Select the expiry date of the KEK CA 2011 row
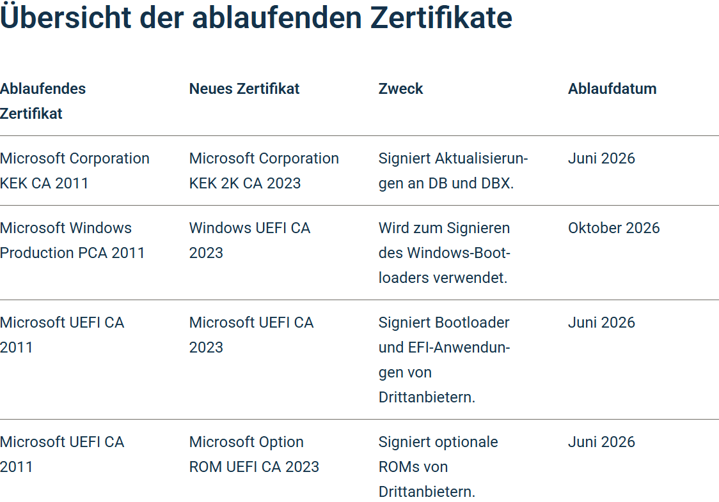This screenshot has height=502, width=719. click(x=601, y=158)
